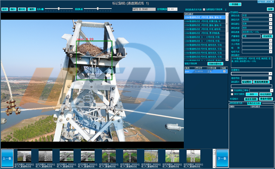Adjust the brightness slider handle

pos(59,8)
